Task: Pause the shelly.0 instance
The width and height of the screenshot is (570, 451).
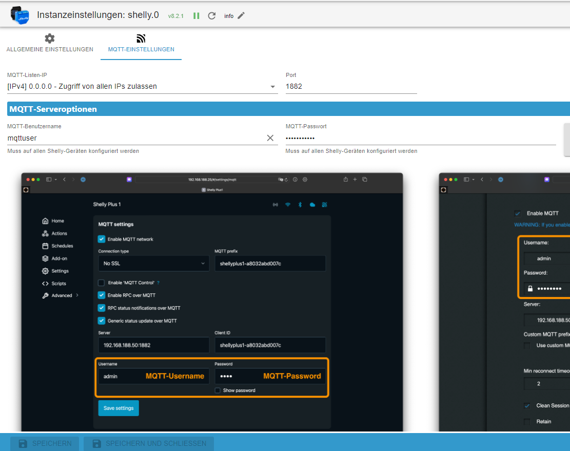Action: (196, 15)
